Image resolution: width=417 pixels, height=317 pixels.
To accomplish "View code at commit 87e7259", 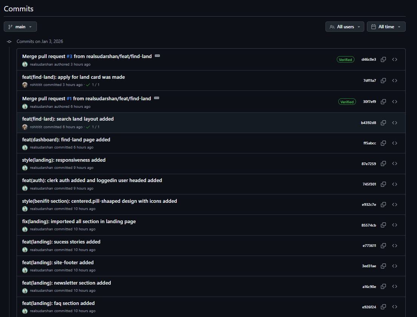I will [394, 163].
